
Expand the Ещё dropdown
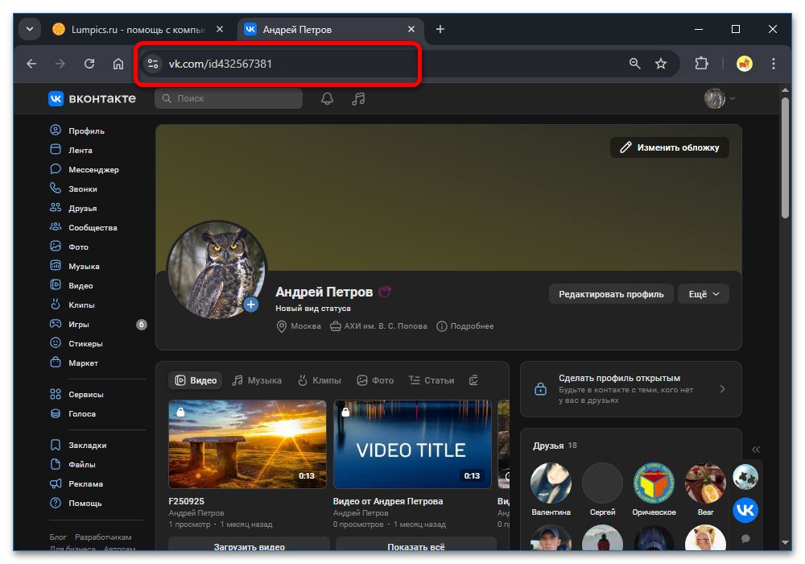(x=704, y=294)
